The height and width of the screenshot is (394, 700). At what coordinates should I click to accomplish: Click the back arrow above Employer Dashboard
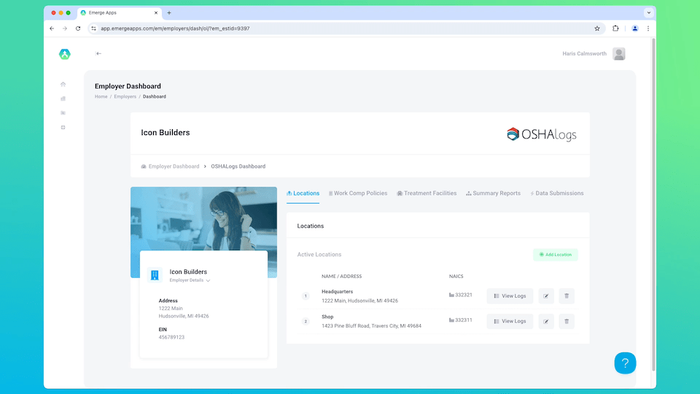98,53
